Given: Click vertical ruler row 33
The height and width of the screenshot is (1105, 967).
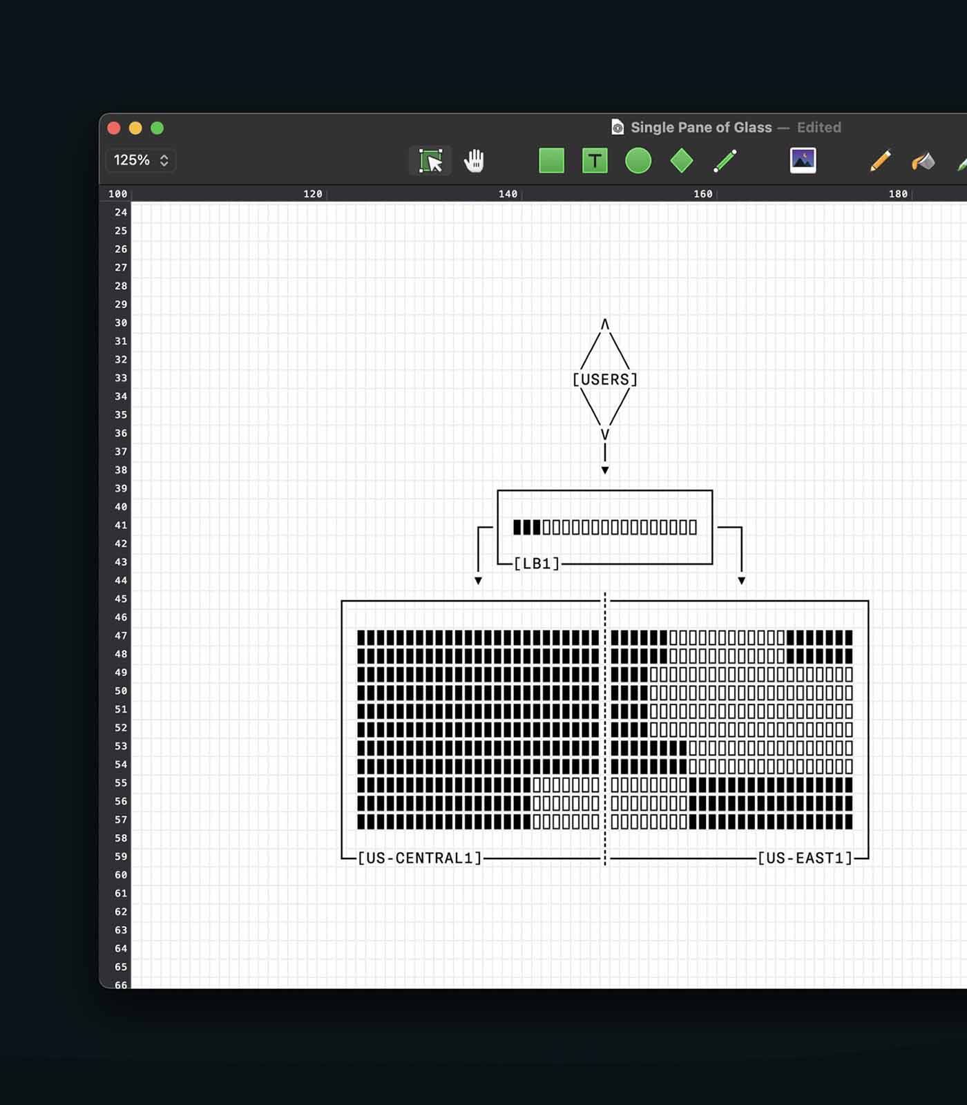Looking at the screenshot, I should click(121, 378).
